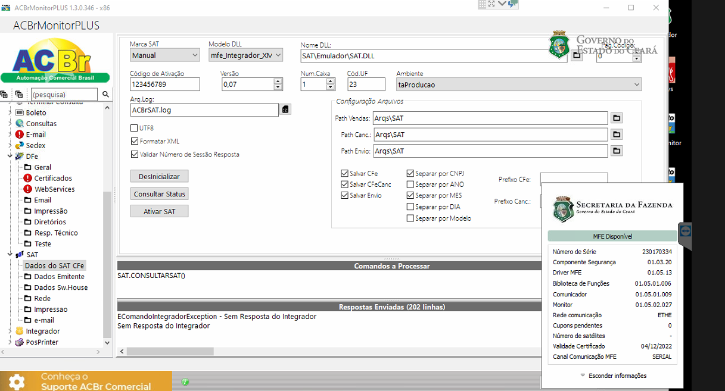Click the blue side tab icon on the MFE popup
The width and height of the screenshot is (725, 391).
click(684, 230)
